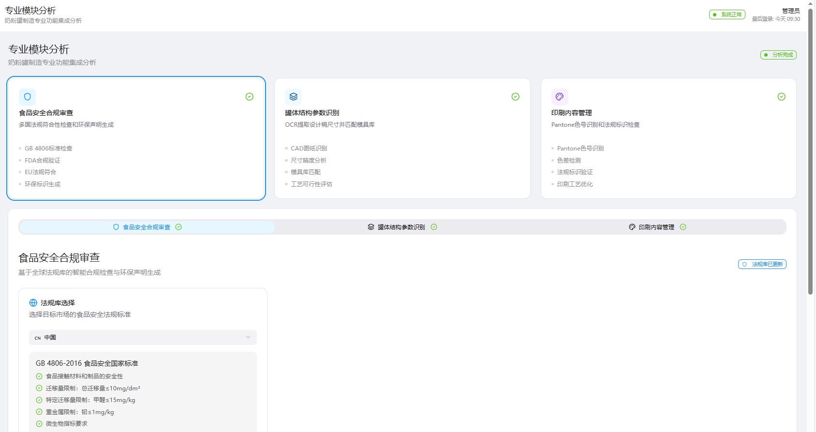Click green checkmark on 罐体结构参数识别 card
The width and height of the screenshot is (816, 432).
[x=516, y=97]
